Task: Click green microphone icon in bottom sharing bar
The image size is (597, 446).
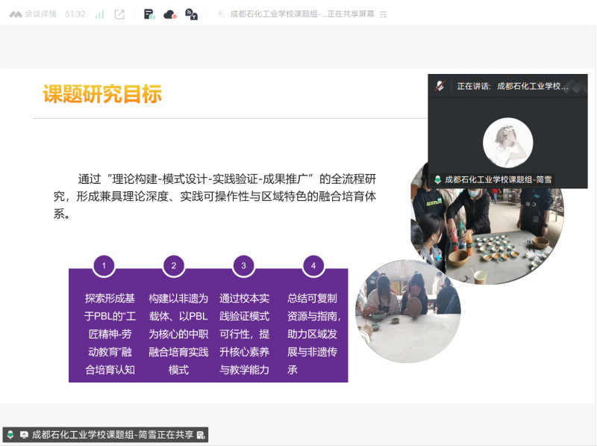Action: pos(10,434)
